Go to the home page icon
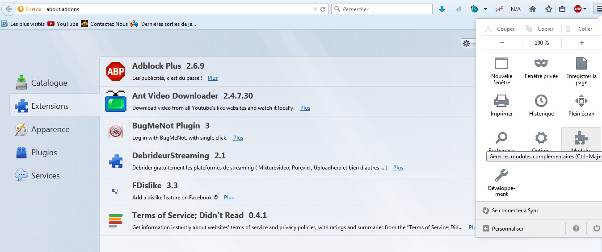This screenshot has width=602, height=252. [x=533, y=9]
